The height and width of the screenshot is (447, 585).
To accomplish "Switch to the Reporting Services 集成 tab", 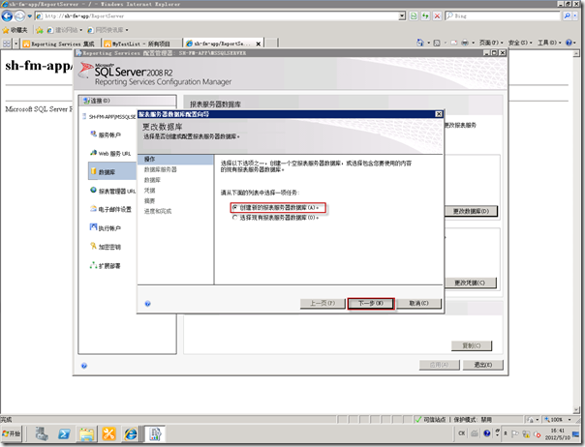I will [x=61, y=44].
